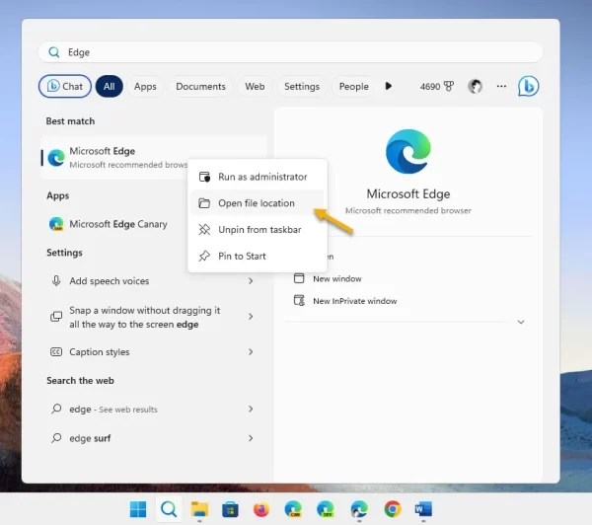Expand the preview pane down chevron
This screenshot has width=592, height=525.
tap(521, 322)
